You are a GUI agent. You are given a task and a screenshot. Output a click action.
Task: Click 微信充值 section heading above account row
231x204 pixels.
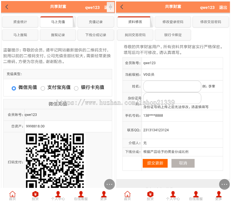coord(58,104)
